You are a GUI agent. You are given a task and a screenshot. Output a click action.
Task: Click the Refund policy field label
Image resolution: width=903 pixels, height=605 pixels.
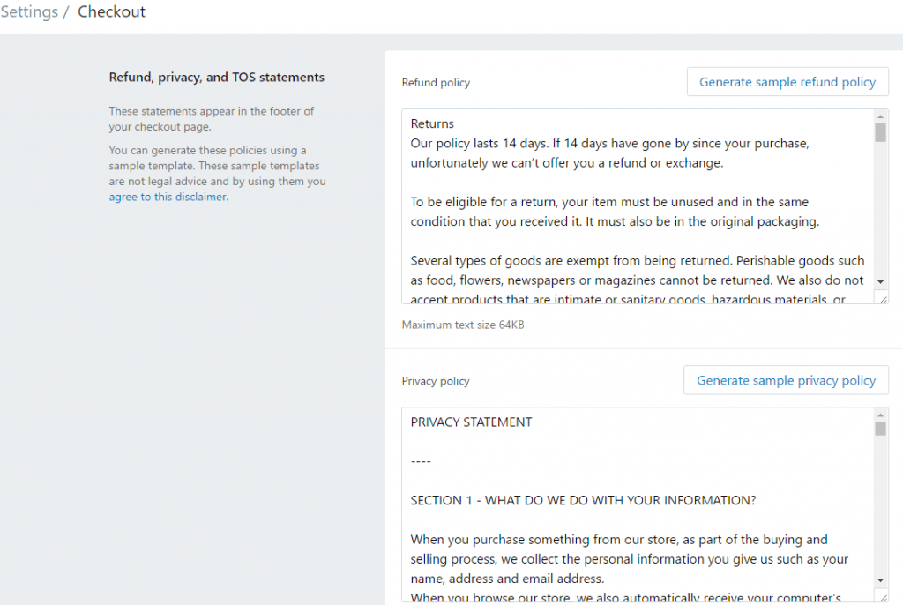point(436,83)
